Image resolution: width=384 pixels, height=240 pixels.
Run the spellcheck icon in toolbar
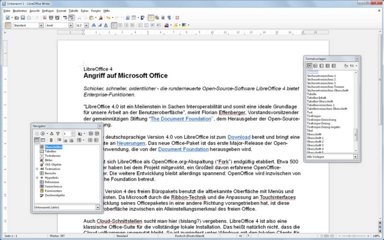click(65, 17)
